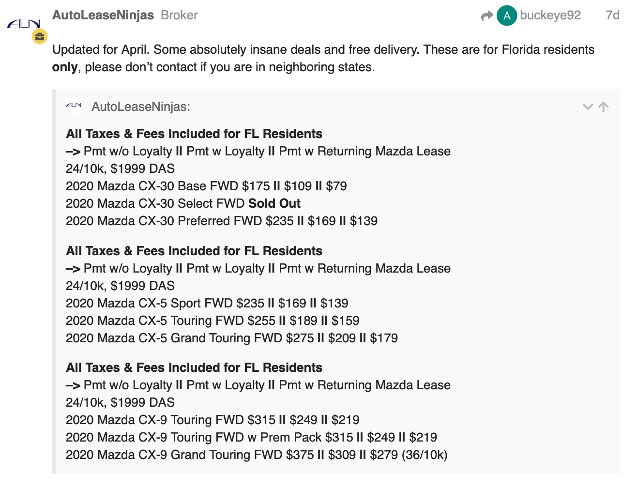Click the bold word "only" in the post

tap(65, 67)
